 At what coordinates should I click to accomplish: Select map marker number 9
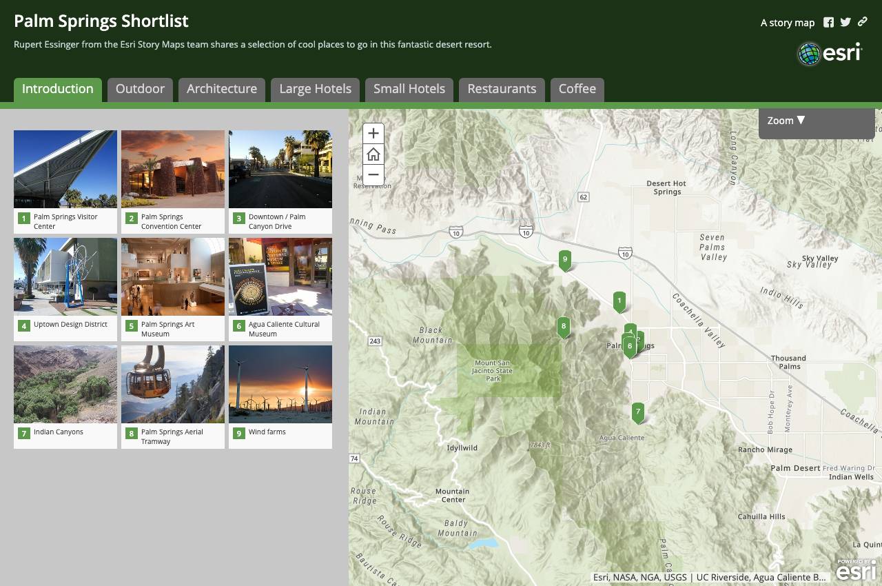(565, 261)
